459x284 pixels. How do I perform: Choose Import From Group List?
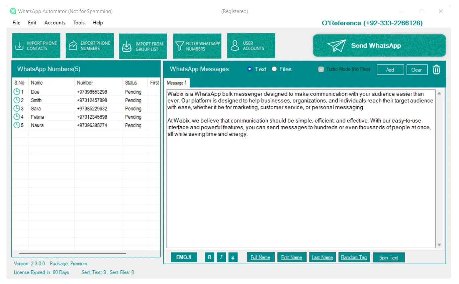coord(143,46)
